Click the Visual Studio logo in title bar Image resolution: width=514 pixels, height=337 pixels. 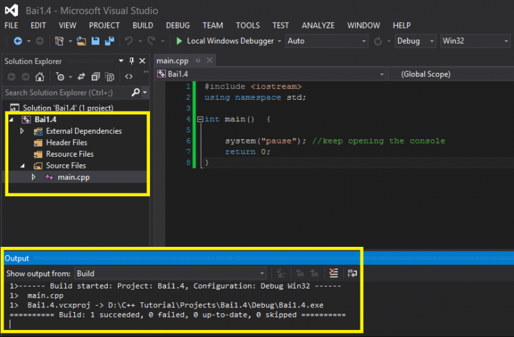12,10
